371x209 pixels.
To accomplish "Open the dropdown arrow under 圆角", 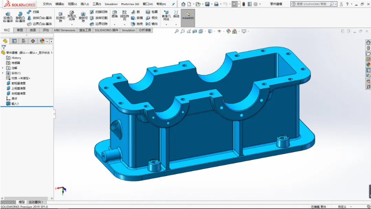I will [114, 25].
